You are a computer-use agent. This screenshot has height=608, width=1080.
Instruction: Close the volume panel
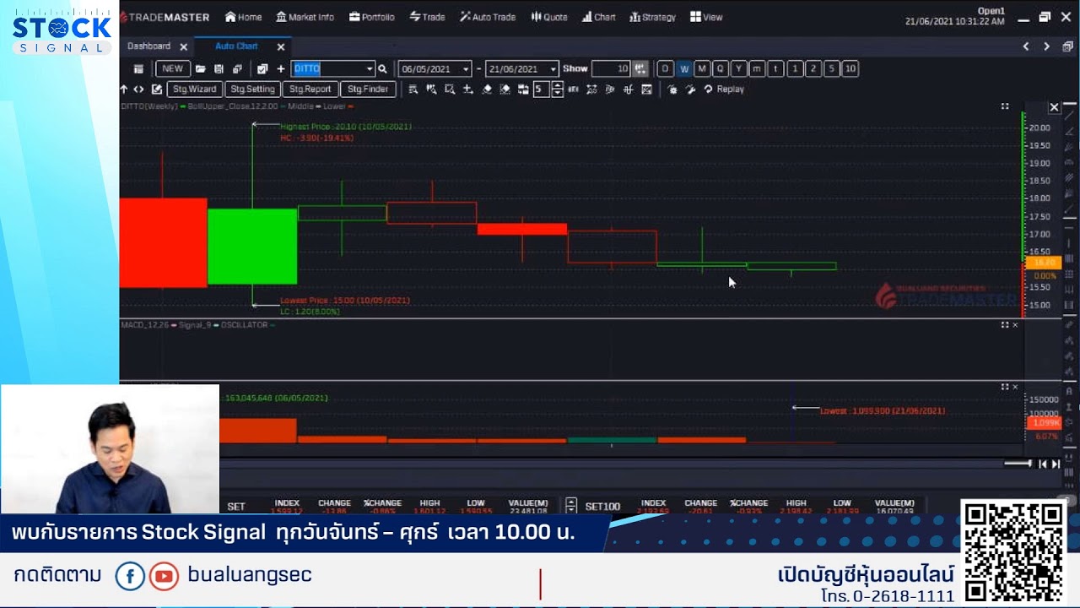coord(1015,387)
